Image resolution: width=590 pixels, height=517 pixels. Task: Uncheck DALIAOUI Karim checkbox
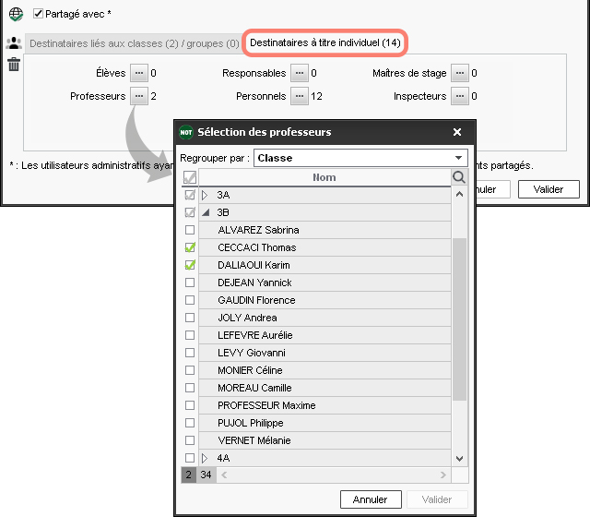(x=190, y=265)
